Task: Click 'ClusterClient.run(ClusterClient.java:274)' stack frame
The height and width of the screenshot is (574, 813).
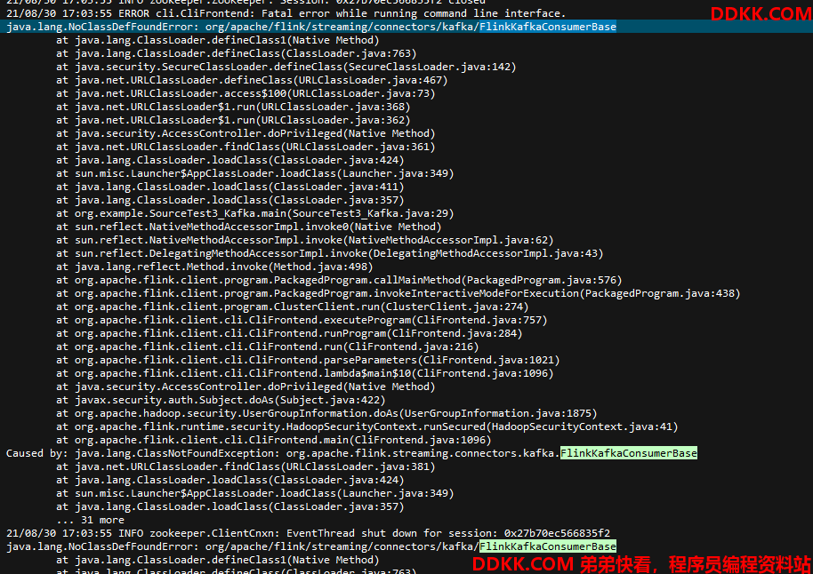Action: point(293,307)
